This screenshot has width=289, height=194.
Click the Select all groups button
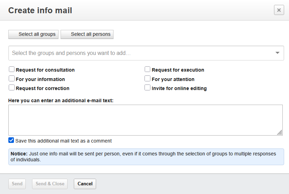[x=33, y=34]
